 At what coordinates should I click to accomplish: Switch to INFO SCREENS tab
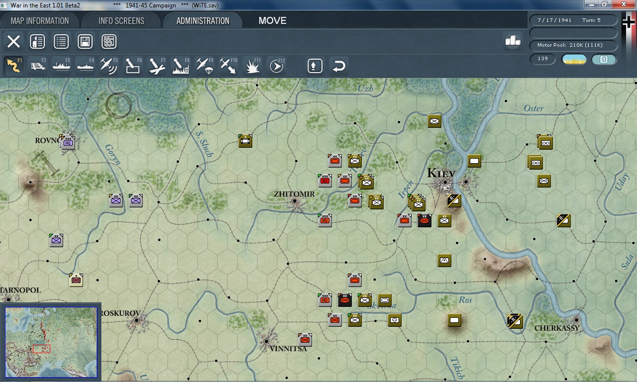121,21
